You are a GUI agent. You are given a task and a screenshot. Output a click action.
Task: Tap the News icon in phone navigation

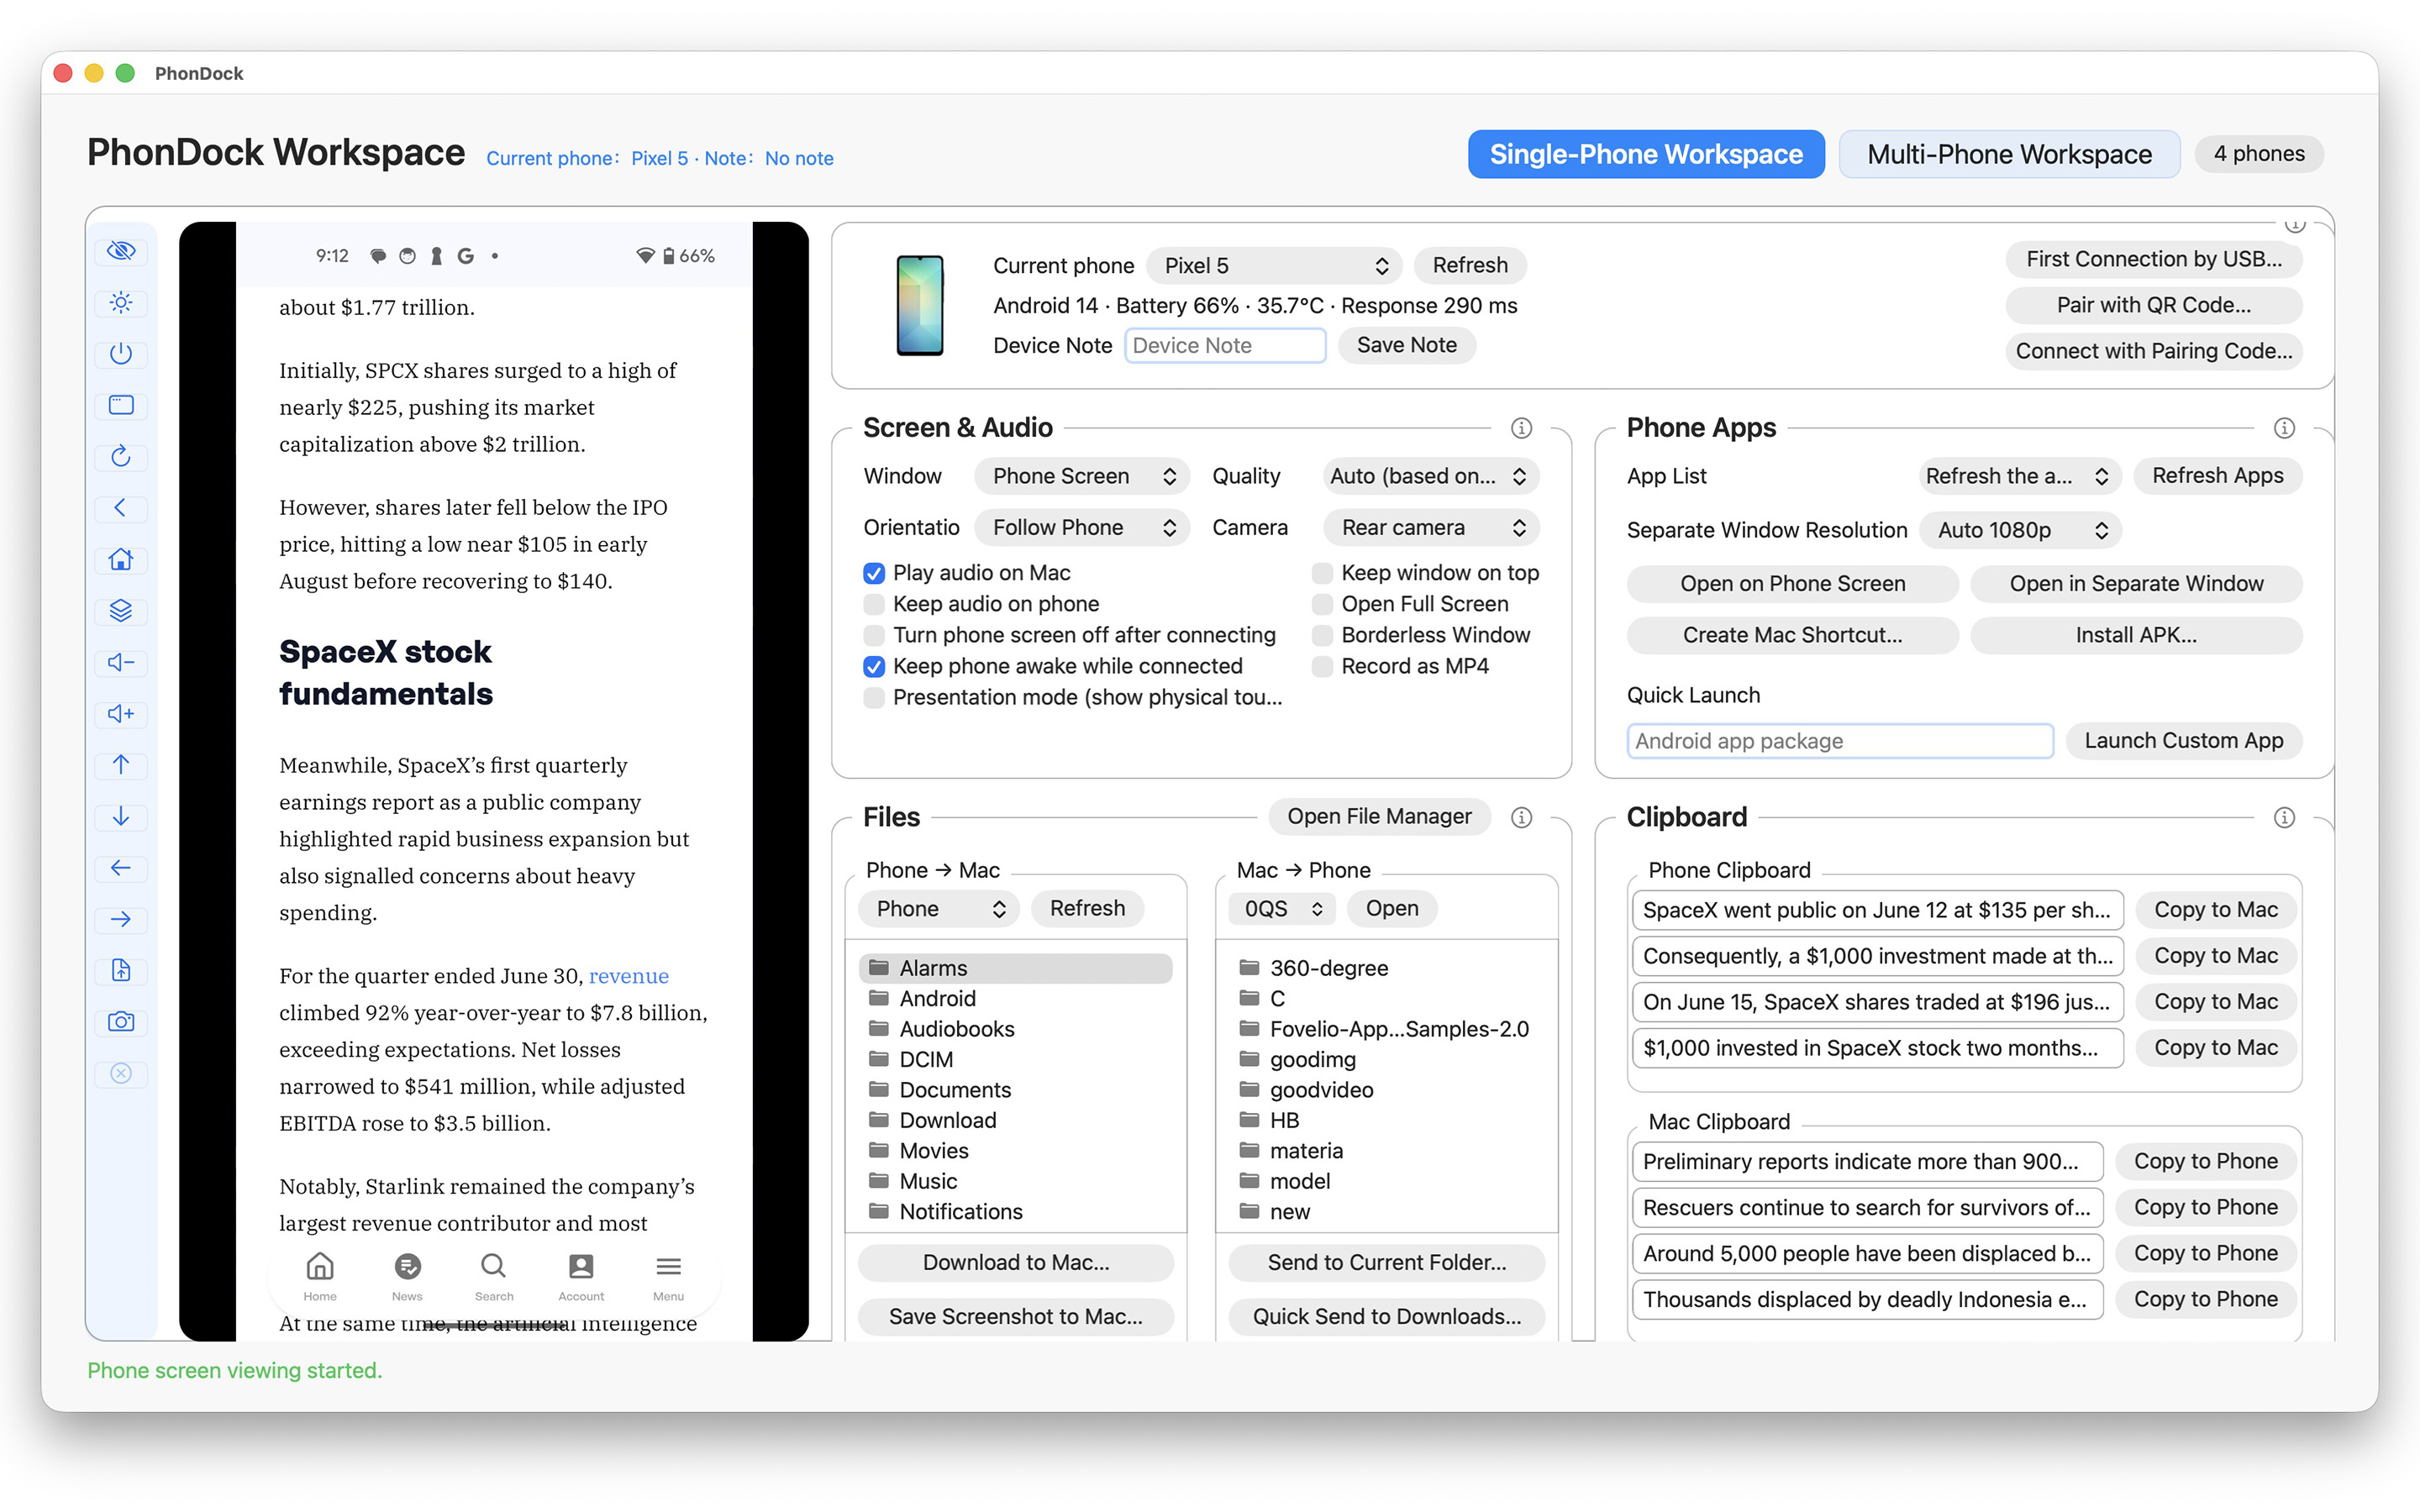coord(407,1276)
